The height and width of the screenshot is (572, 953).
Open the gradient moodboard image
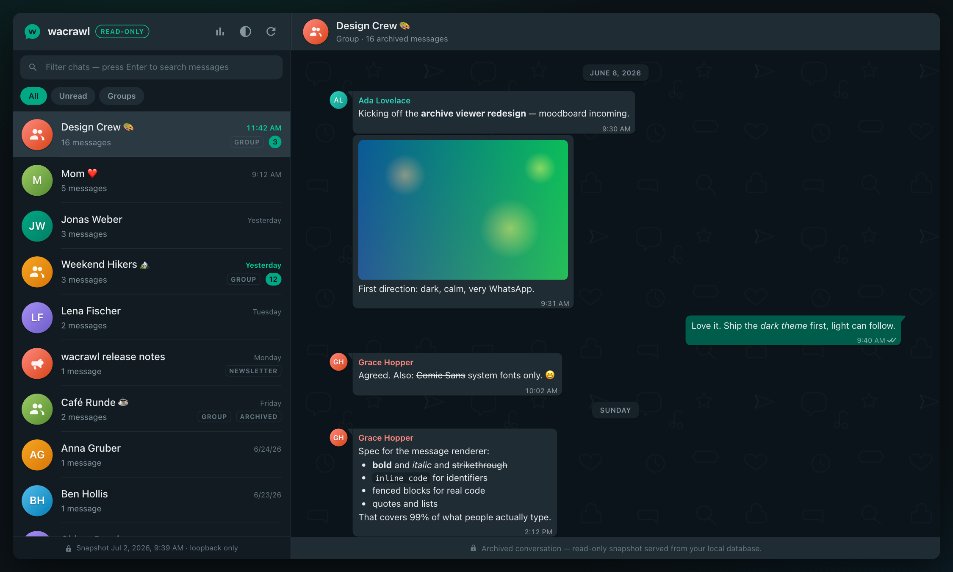pos(463,210)
